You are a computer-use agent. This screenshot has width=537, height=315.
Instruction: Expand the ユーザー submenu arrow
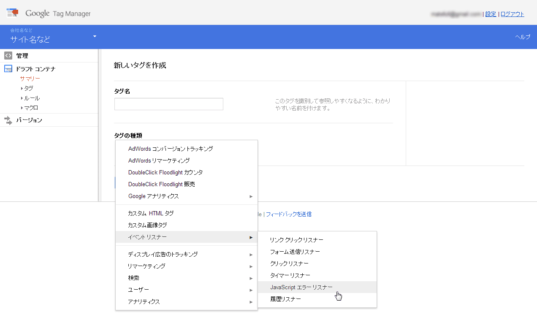pyautogui.click(x=251, y=290)
